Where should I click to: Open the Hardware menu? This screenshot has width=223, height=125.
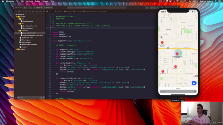29,1
